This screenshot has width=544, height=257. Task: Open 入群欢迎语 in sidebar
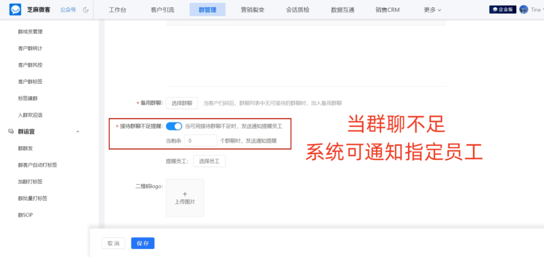[30, 115]
